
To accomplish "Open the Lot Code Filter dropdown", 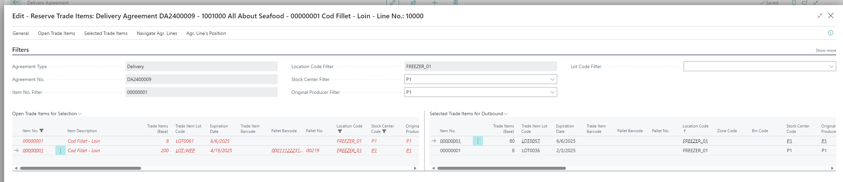I will click(831, 66).
